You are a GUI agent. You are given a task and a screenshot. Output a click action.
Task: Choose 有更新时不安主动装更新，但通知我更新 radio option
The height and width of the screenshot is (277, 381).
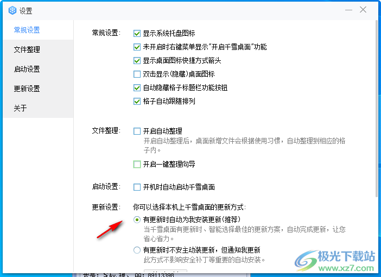click(137, 250)
